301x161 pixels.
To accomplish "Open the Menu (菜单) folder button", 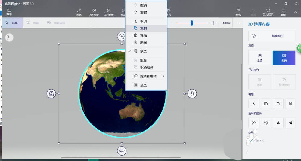I will pos(9,12).
